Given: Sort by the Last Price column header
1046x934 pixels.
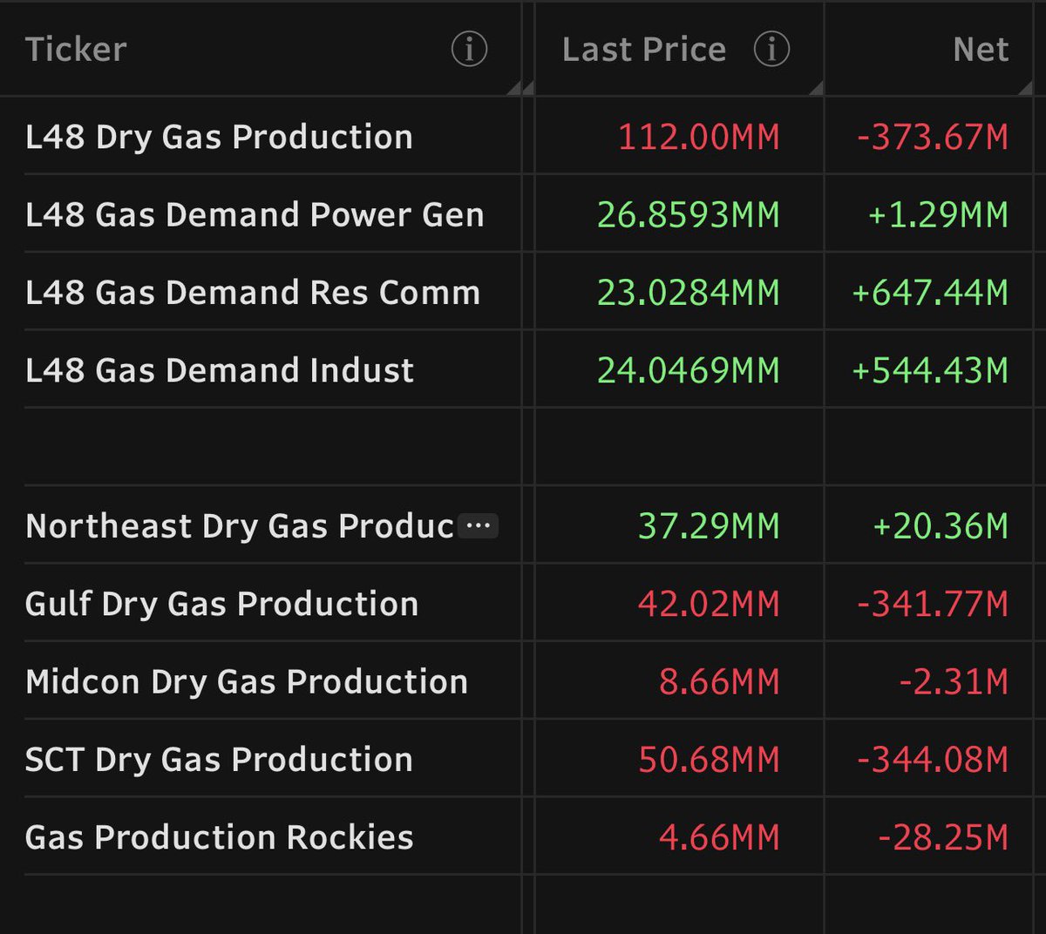Looking at the screenshot, I should 644,50.
